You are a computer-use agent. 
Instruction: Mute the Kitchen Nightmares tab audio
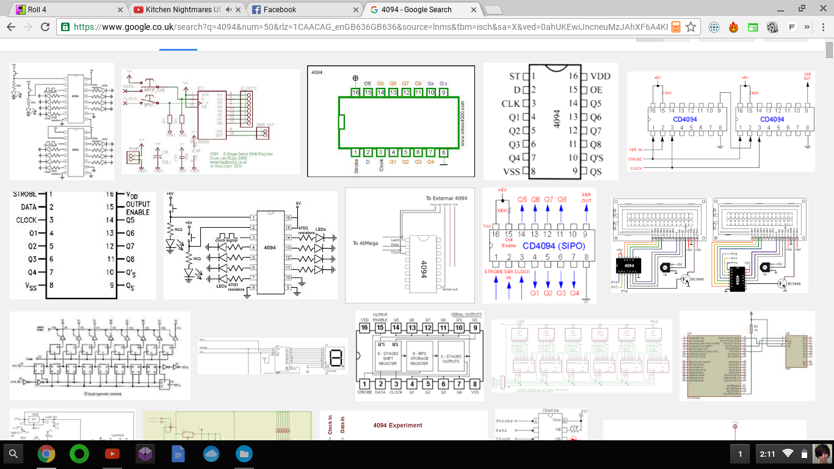229,10
